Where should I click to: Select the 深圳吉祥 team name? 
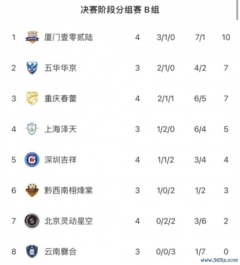tap(60, 160)
